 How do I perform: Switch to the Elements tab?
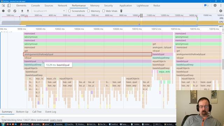tap(21, 6)
